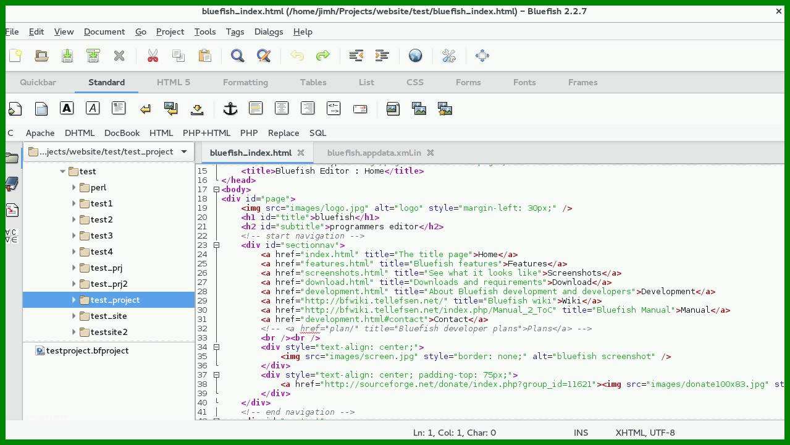This screenshot has width=790, height=445.
Task: Open the filebrowser sidebar folder icon
Action: pyautogui.click(x=12, y=158)
